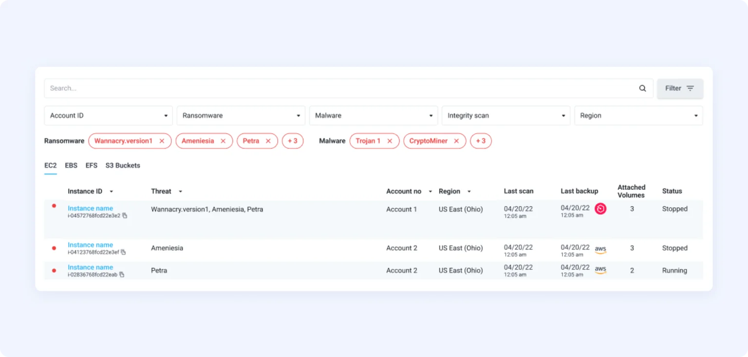Click red status dot of Petra row
The width and height of the screenshot is (748, 357).
click(x=54, y=270)
